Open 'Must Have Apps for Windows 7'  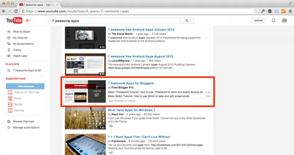pyautogui.click(x=131, y=110)
